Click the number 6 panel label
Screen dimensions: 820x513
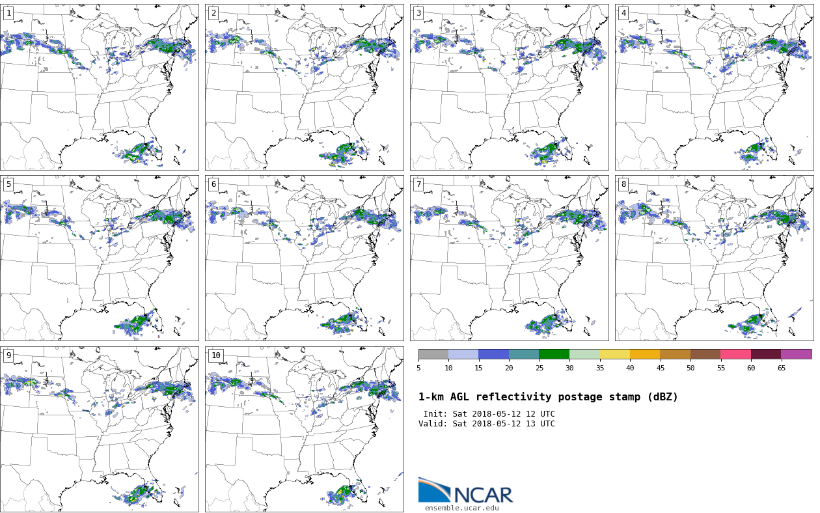pyautogui.click(x=213, y=184)
